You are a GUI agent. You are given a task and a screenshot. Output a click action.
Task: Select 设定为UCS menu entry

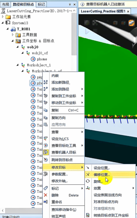[x=63, y=139]
